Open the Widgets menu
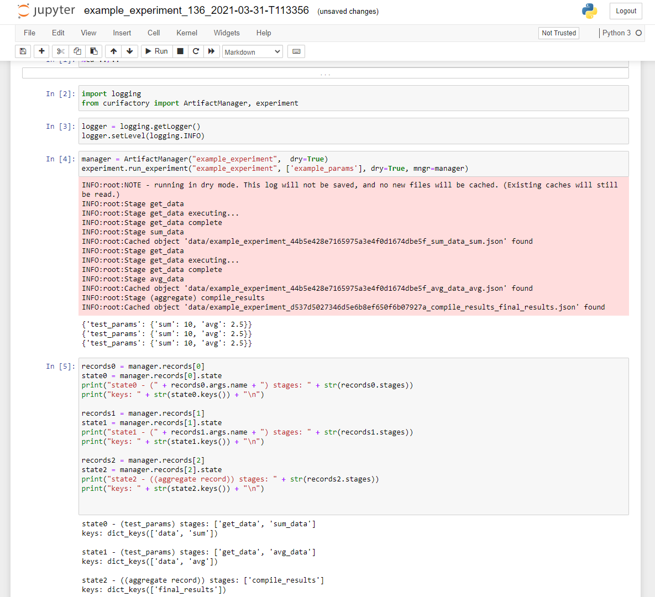The image size is (655, 597). click(x=226, y=33)
